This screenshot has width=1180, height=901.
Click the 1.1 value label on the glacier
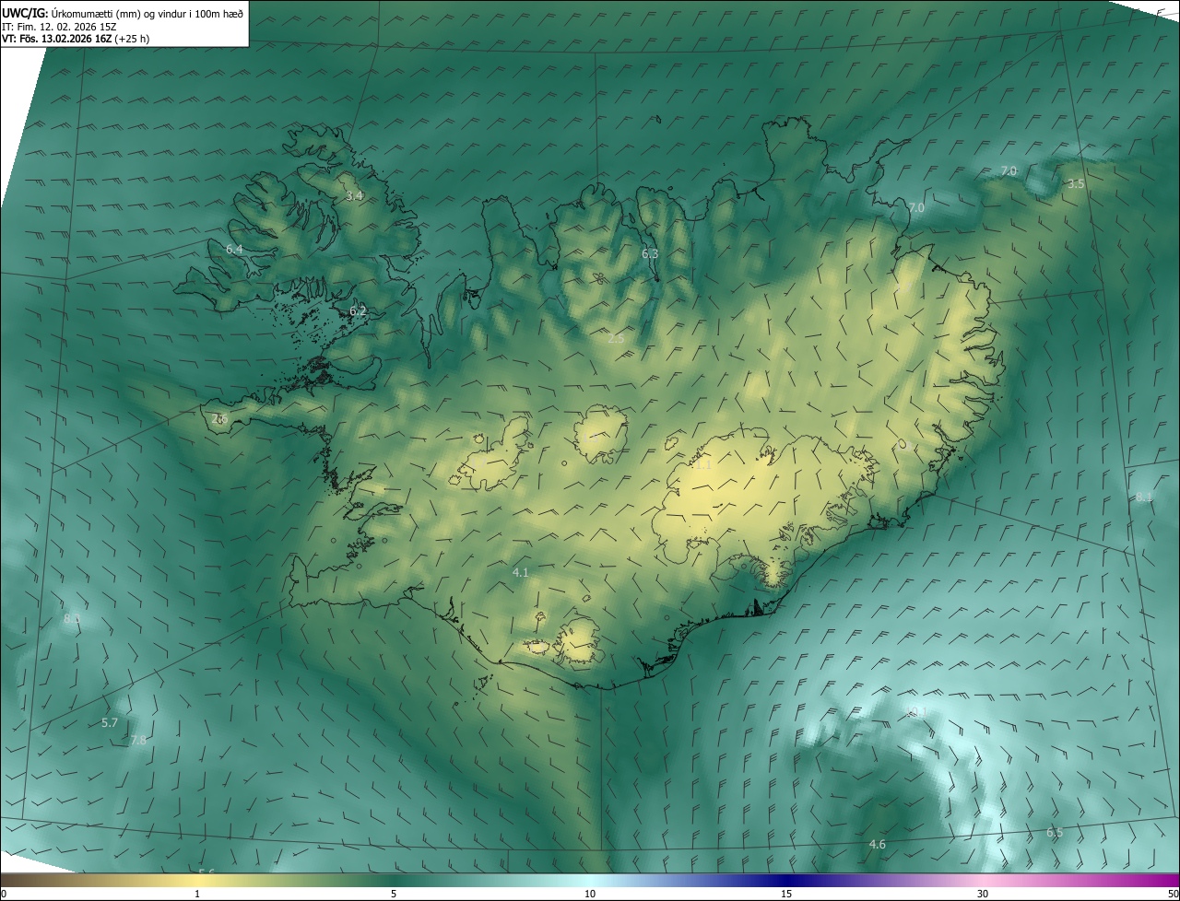pyautogui.click(x=703, y=465)
